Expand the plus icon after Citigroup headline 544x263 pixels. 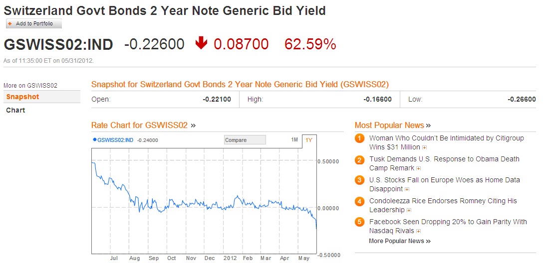pos(425,147)
